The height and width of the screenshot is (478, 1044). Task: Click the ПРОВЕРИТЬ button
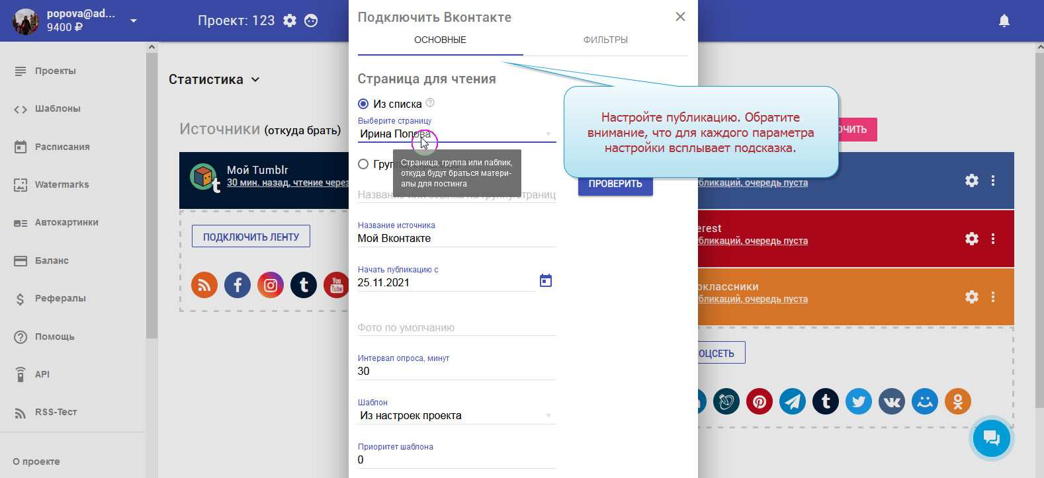[x=615, y=184]
